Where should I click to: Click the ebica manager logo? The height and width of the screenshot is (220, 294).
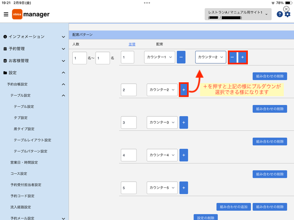31,14
